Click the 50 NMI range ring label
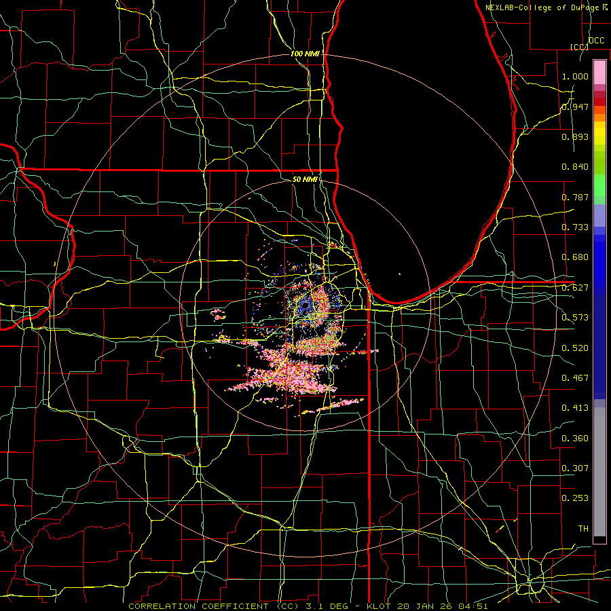 coord(305,179)
